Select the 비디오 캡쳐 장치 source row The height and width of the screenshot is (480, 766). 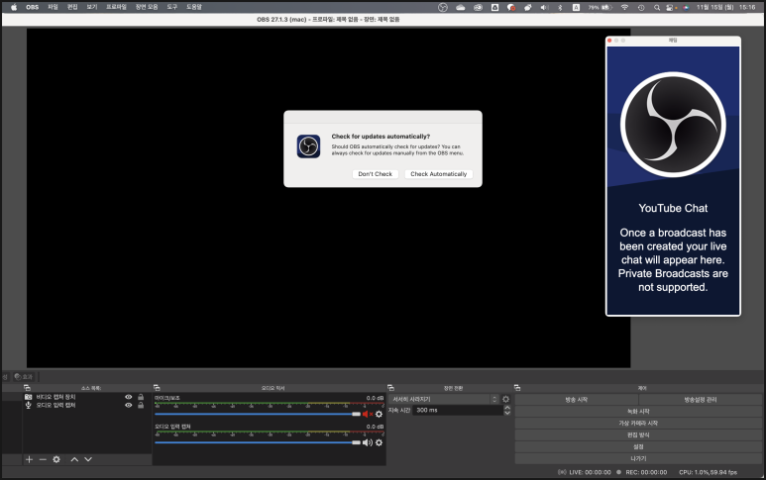coord(87,397)
